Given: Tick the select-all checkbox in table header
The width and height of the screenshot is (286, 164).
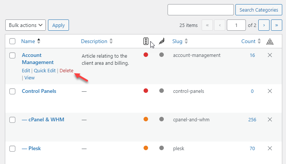Looking at the screenshot, I should 12,41.
